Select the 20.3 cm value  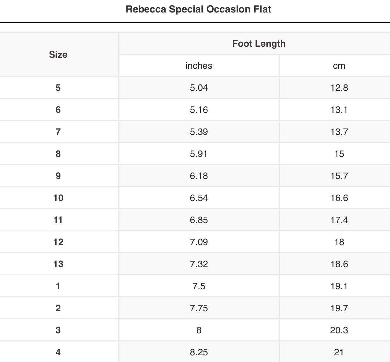tap(339, 330)
